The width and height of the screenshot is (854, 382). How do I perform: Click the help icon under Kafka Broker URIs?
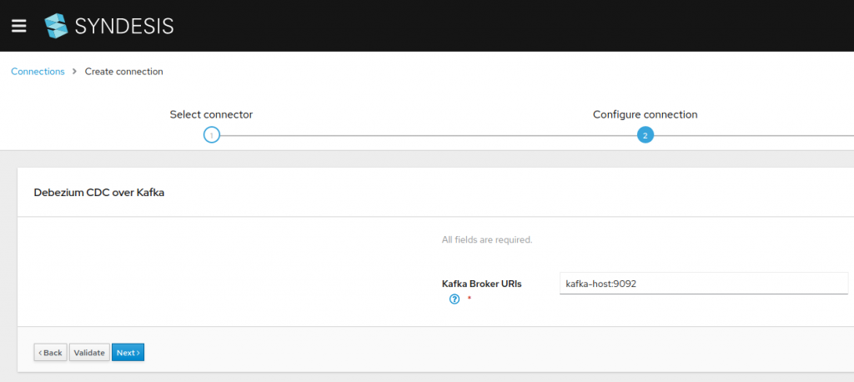pyautogui.click(x=455, y=299)
